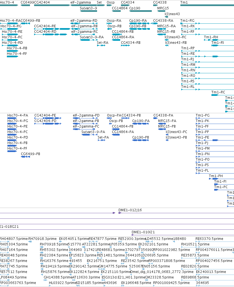The height and width of the screenshot is (287, 234).
Task: Open the CG14864 gene label
Action: click(120, 8)
